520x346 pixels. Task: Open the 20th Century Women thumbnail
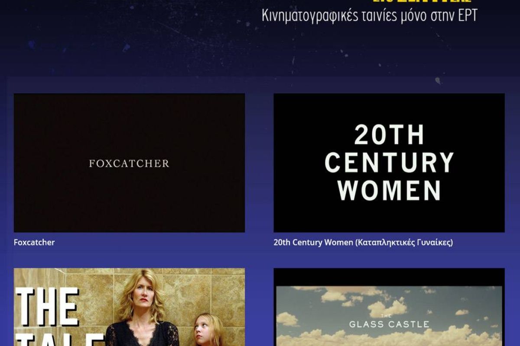[x=389, y=163]
